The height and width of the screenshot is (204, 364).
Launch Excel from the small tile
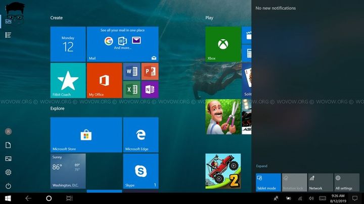click(x=131, y=89)
